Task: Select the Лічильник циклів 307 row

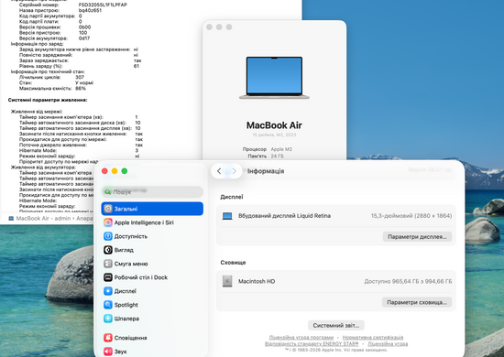Action: point(51,77)
